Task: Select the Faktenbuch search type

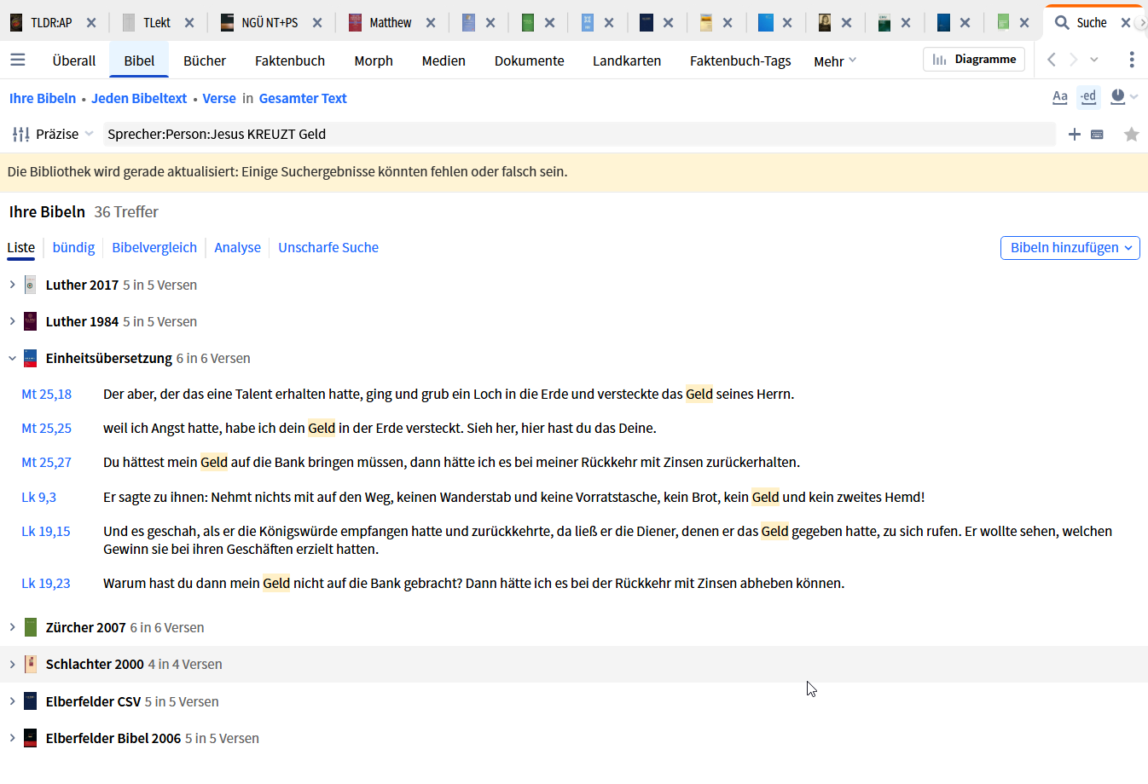Action: click(290, 61)
